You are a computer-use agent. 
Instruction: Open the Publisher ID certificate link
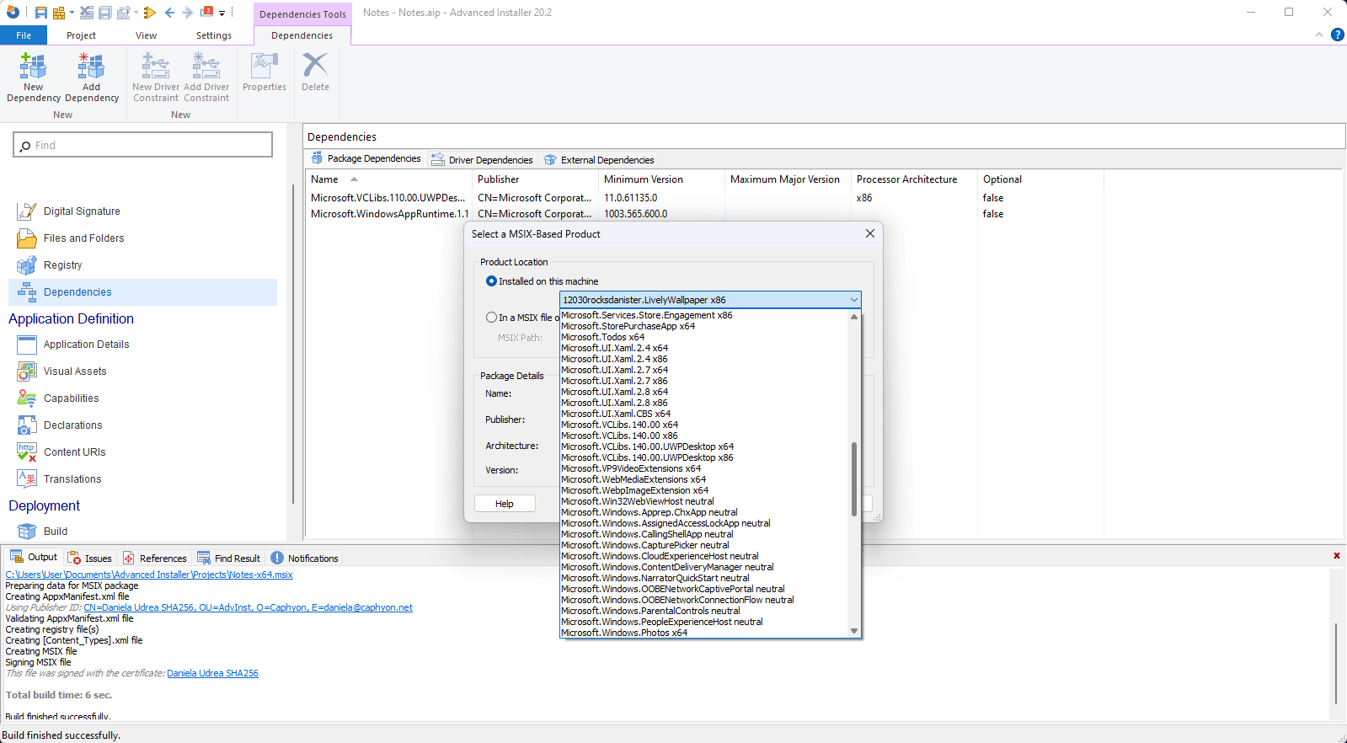(x=248, y=607)
